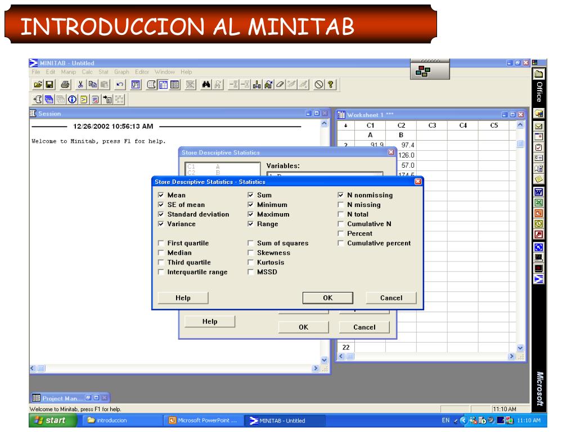
Task: Click the Undo arrow icon
Action: [120, 85]
